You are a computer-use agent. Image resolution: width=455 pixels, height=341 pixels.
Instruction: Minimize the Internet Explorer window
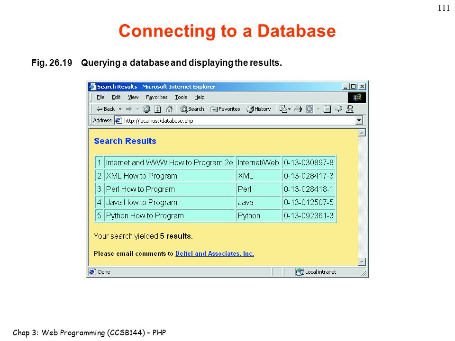[x=346, y=86]
